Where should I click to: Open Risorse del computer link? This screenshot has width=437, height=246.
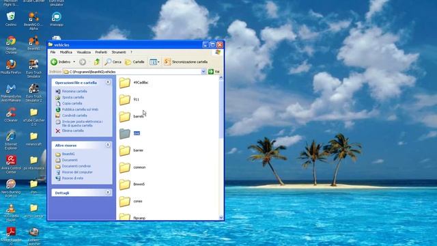[77, 172]
